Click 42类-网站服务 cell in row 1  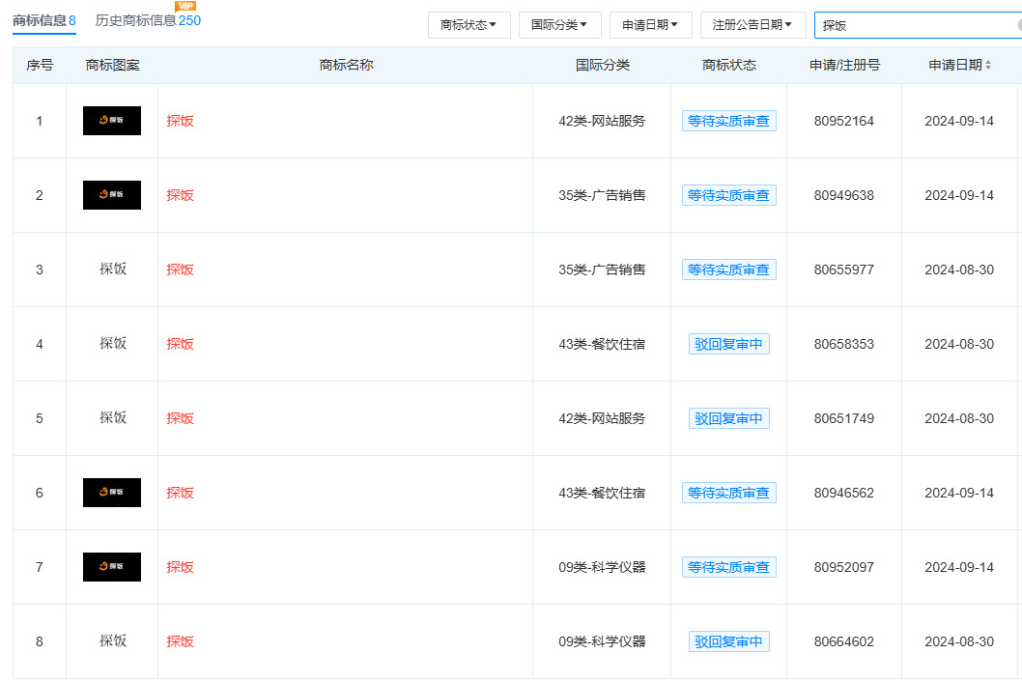click(602, 121)
